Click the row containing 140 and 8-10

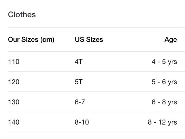(96, 122)
